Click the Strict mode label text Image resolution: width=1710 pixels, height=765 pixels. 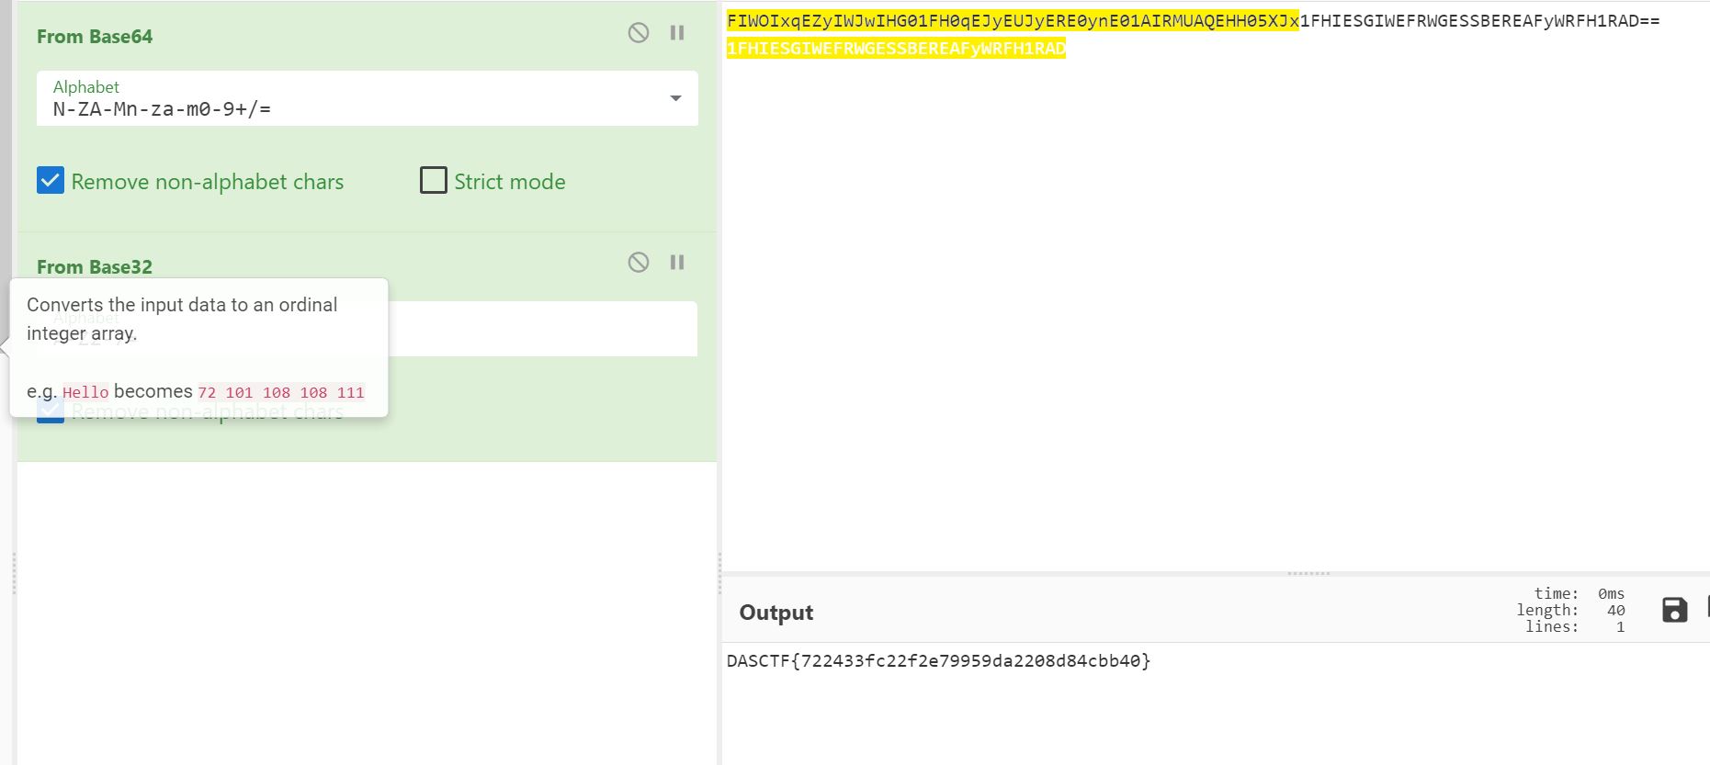click(x=510, y=182)
